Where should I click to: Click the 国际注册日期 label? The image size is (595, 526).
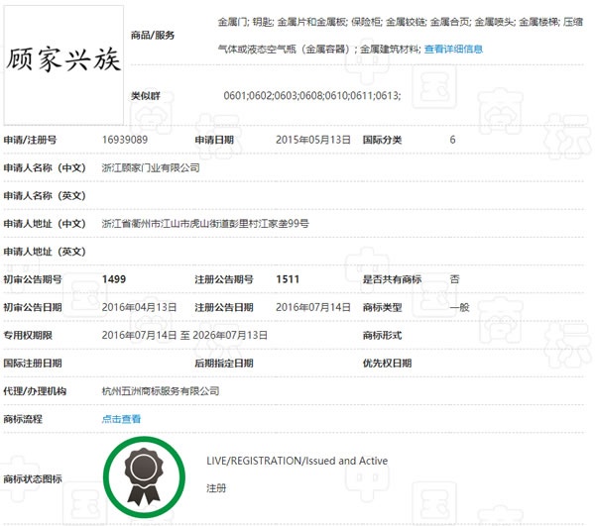click(33, 363)
